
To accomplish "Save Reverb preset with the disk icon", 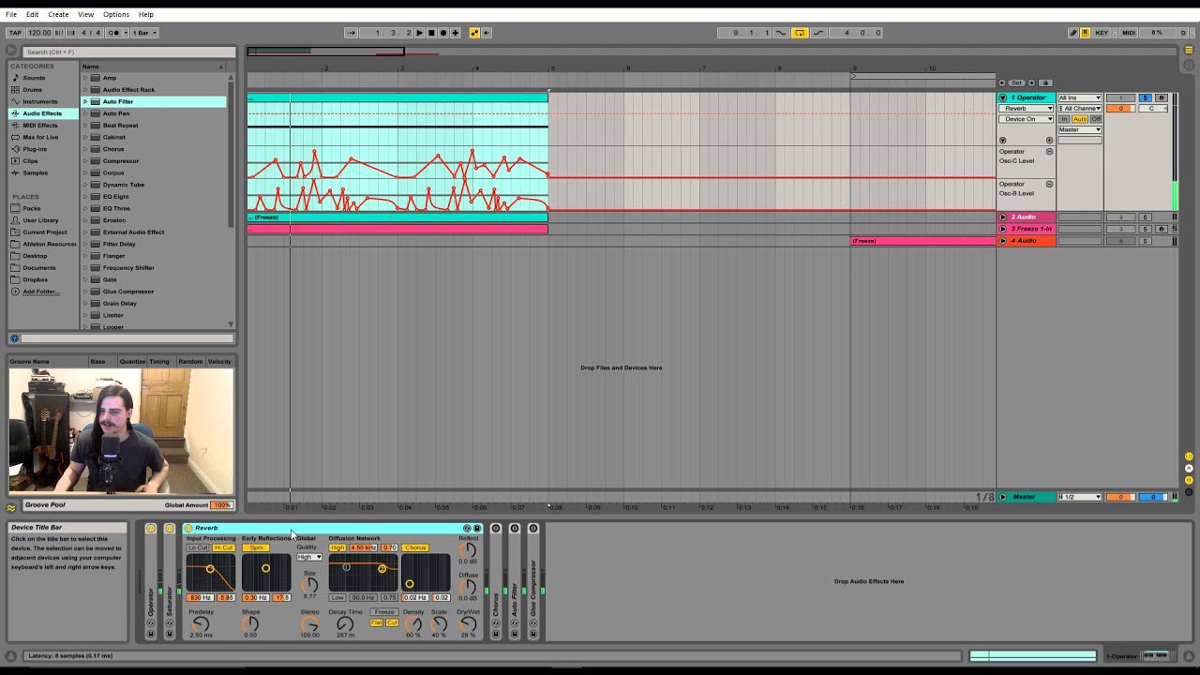I will tap(476, 529).
